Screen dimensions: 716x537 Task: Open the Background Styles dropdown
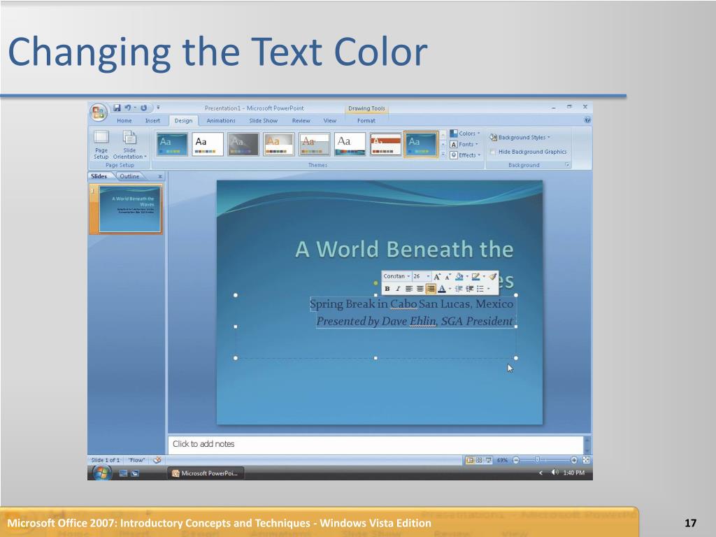(x=520, y=137)
